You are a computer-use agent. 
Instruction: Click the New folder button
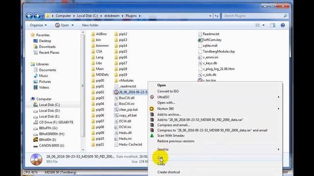[90, 25]
